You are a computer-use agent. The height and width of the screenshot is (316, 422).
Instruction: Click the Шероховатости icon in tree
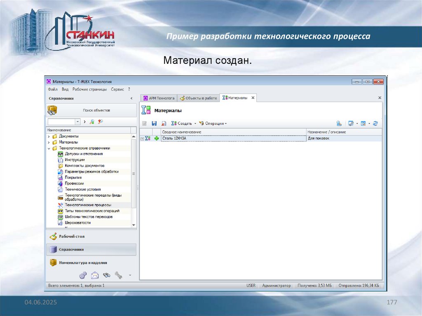pos(61,223)
